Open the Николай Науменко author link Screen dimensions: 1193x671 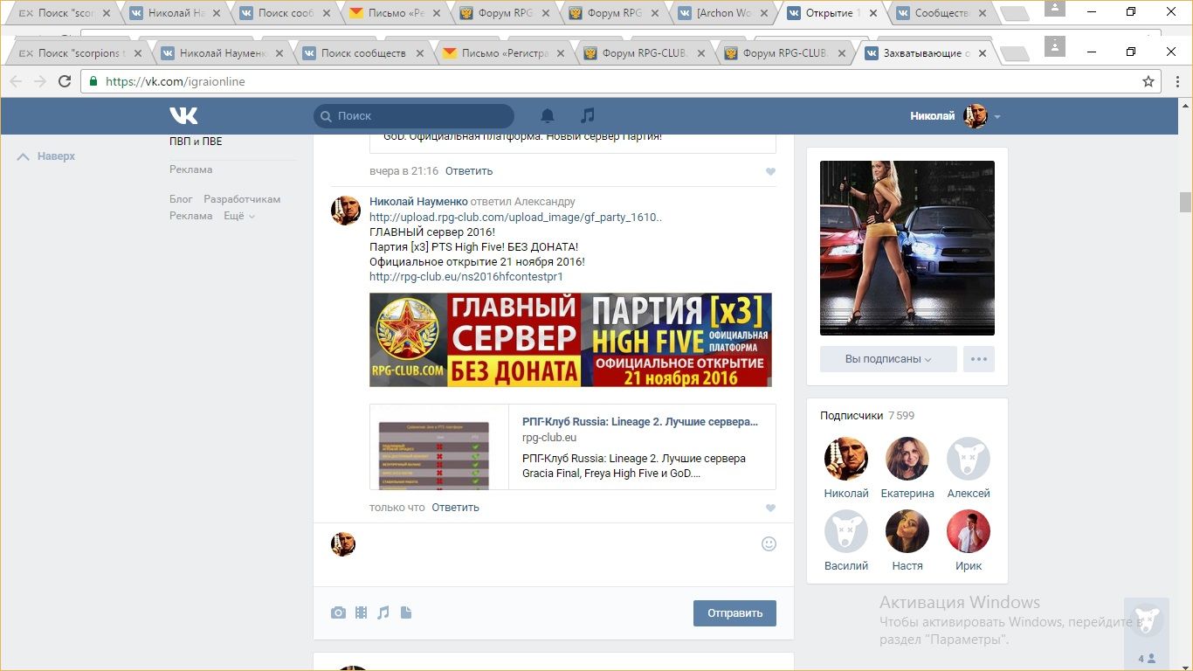click(x=418, y=202)
